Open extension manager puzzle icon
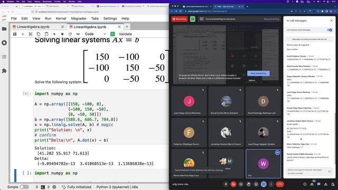The height and width of the screenshot is (190, 338). pyautogui.click(x=4, y=71)
